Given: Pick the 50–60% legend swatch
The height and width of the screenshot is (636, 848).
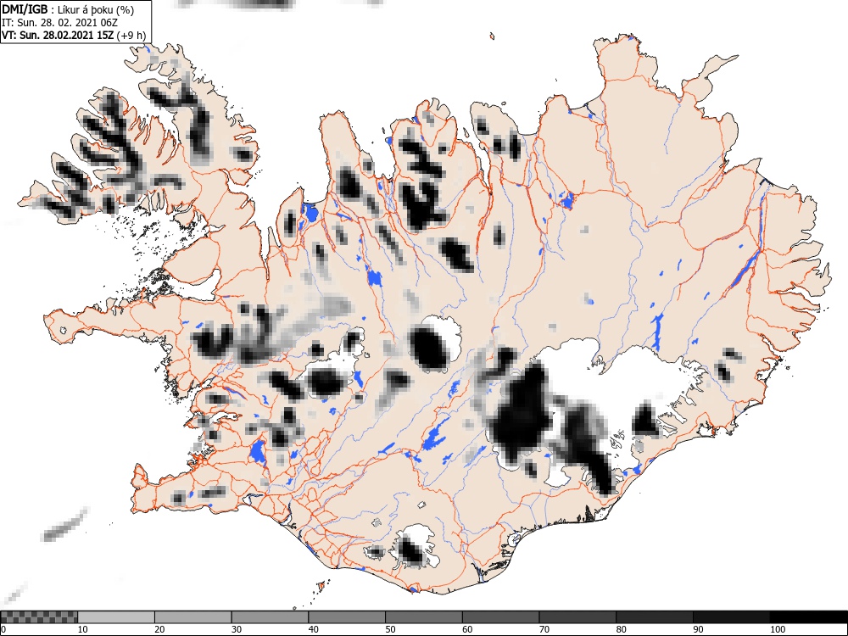Looking at the screenshot, I should pyautogui.click(x=423, y=617).
